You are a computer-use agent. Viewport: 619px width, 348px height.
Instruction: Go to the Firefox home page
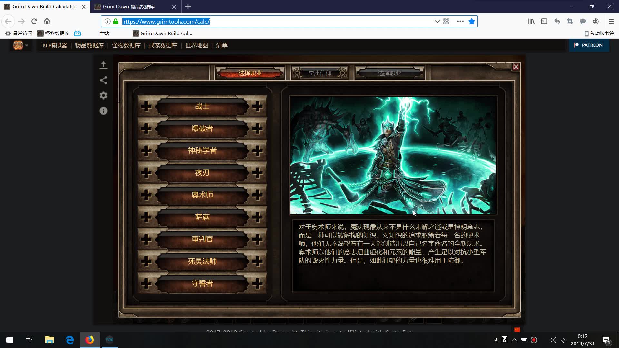(x=47, y=21)
